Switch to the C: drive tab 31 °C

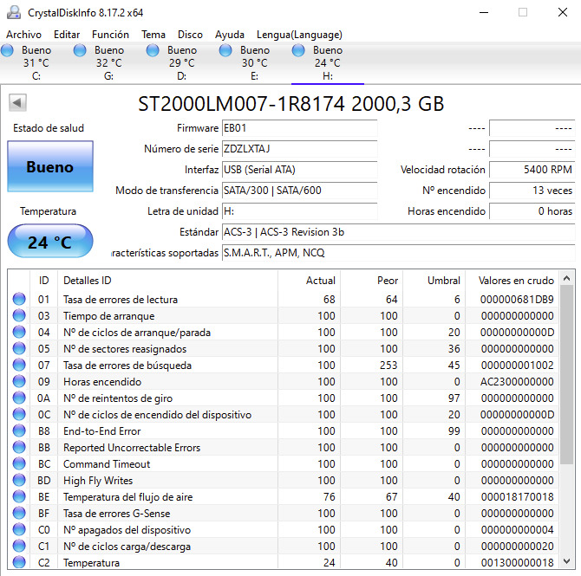click(x=36, y=63)
